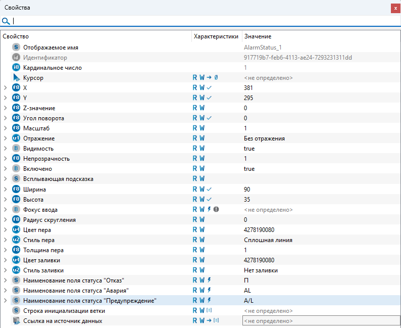This screenshot has height=328, width=401.
Task: Expand the Стиль заливки property row
Action: click(6, 270)
